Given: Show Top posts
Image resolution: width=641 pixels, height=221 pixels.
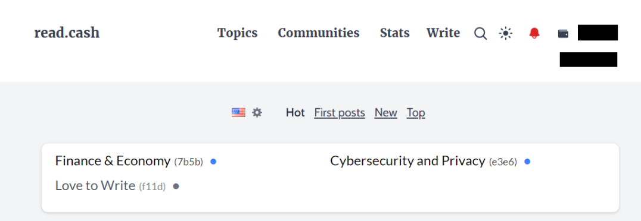Looking at the screenshot, I should [416, 112].
